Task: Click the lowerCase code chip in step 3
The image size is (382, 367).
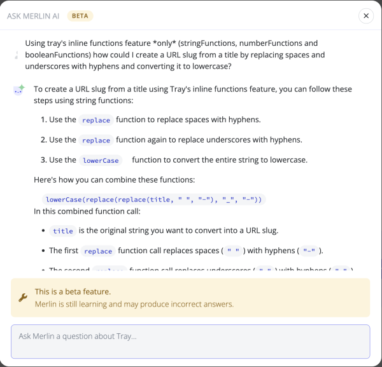Action: tap(101, 160)
